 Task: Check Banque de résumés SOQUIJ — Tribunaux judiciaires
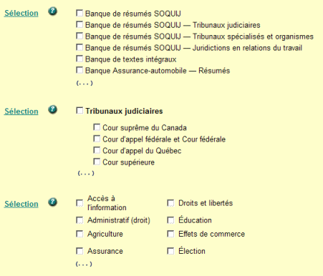click(79, 24)
